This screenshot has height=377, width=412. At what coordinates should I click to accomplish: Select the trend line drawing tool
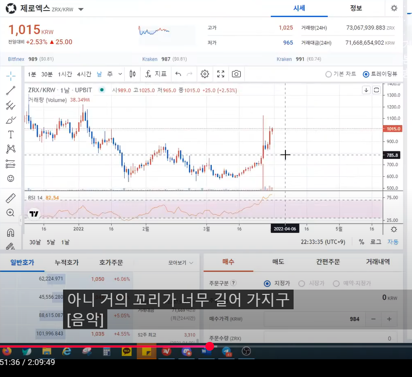pyautogui.click(x=11, y=91)
